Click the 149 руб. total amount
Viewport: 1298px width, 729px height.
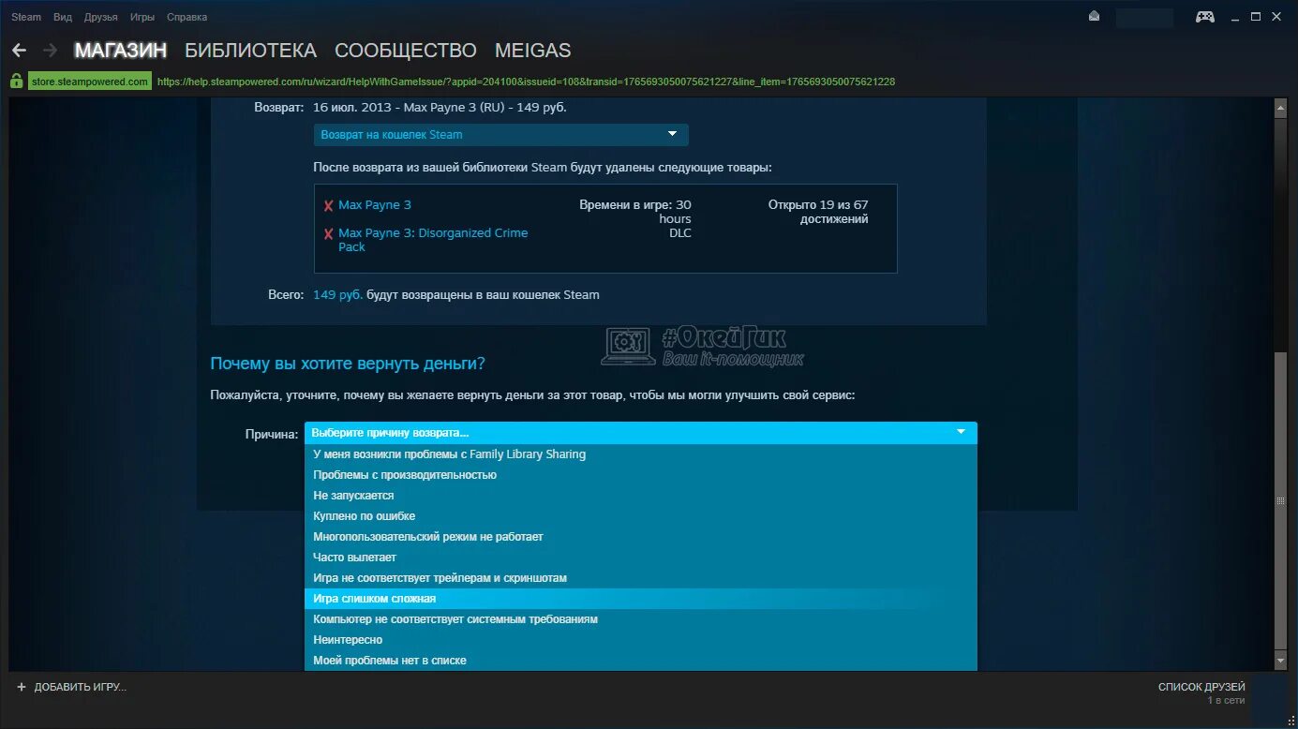coord(337,294)
